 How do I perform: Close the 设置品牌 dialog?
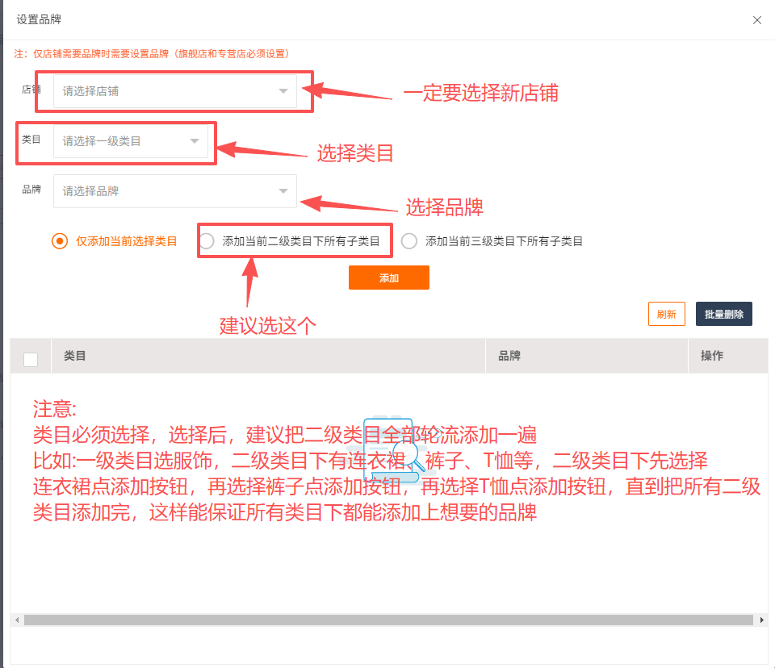pos(756,20)
